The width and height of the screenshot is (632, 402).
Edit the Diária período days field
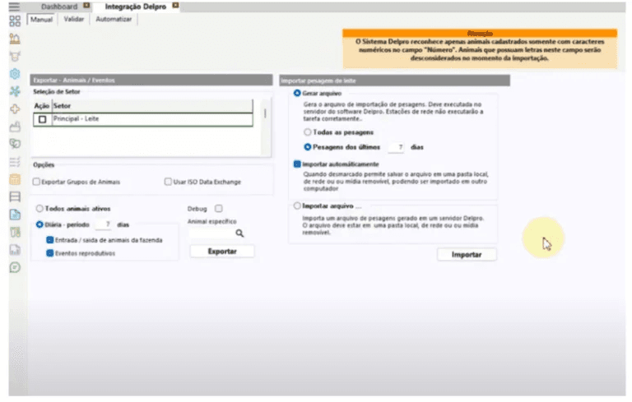point(105,224)
